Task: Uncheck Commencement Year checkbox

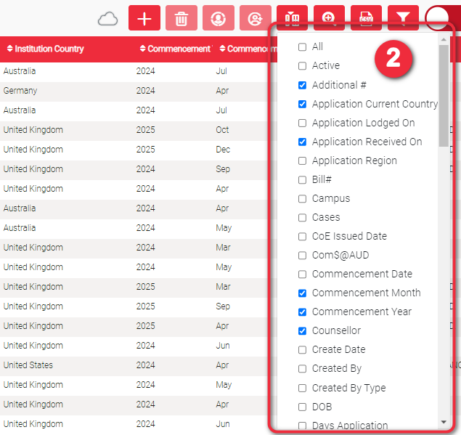Action: (302, 312)
